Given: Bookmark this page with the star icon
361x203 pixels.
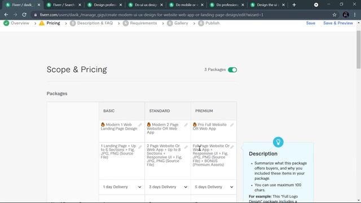Looking at the screenshot, I should pos(334,15).
